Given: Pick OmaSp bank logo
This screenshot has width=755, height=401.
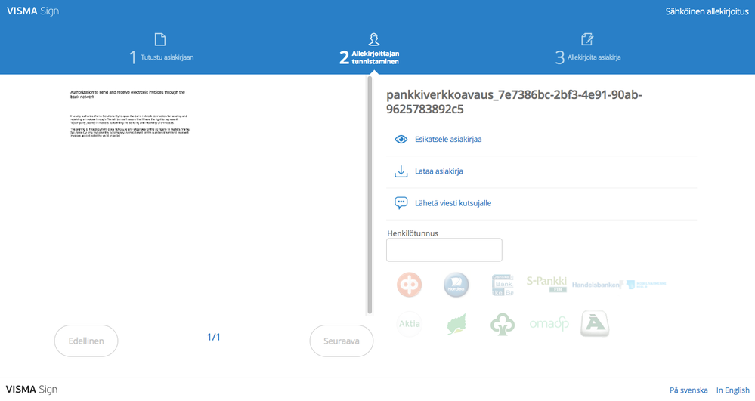Looking at the screenshot, I should click(x=549, y=324).
